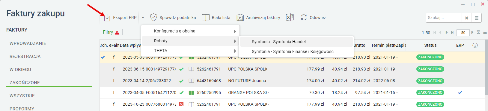
Task: Go to the next page of results
Action: (447, 32)
